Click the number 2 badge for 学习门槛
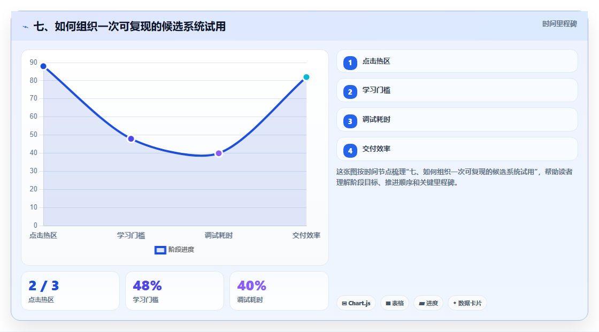 350,92
